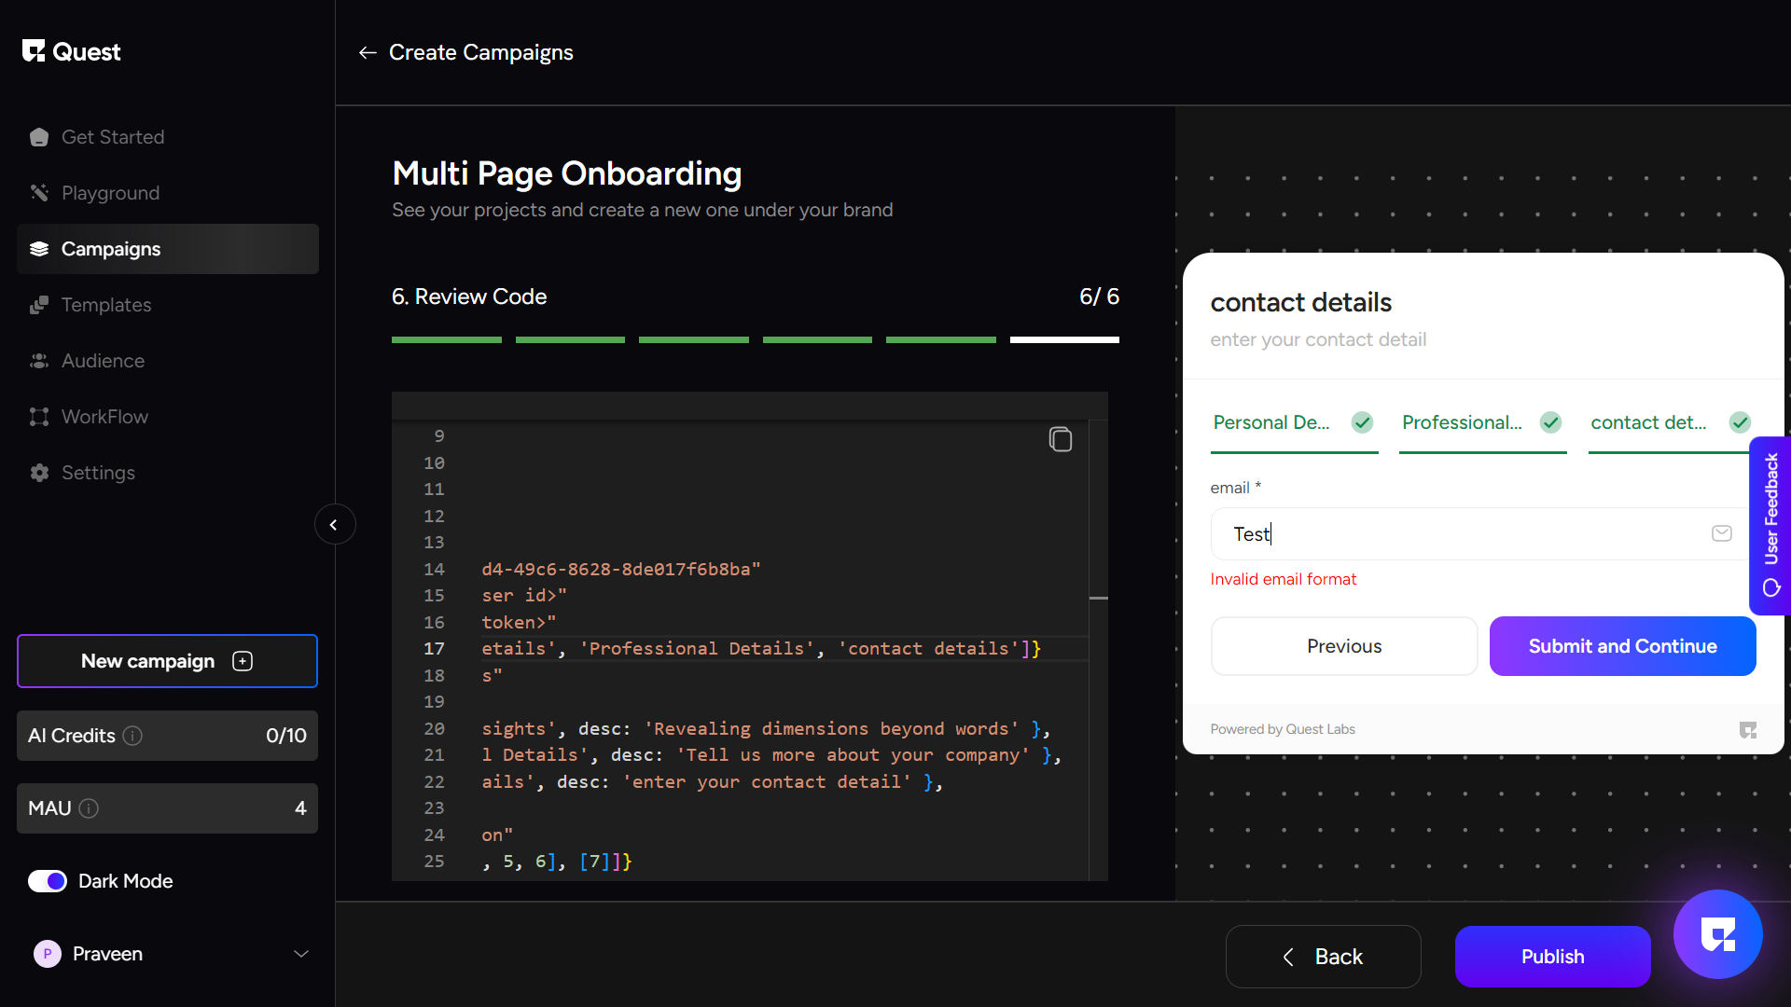Click the Publish button

[x=1552, y=957]
